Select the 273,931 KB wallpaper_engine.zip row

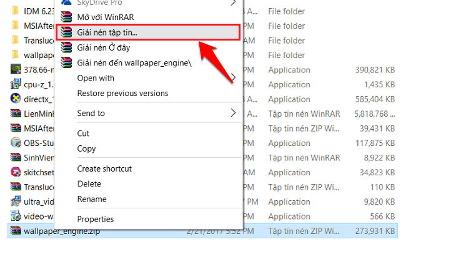point(202,231)
